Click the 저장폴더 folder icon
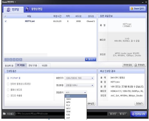Viewport: 149px width, 121px height. (x=4, y=114)
